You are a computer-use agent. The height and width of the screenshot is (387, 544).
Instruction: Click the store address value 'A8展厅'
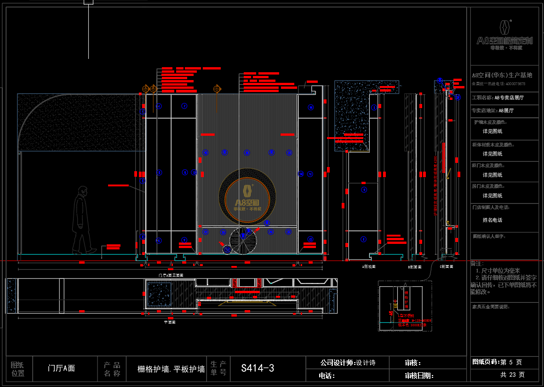[x=506, y=110]
